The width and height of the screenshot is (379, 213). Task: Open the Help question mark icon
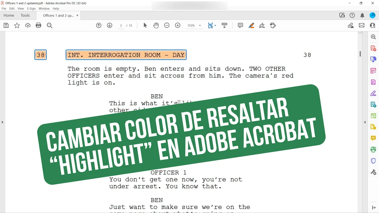click(352, 15)
